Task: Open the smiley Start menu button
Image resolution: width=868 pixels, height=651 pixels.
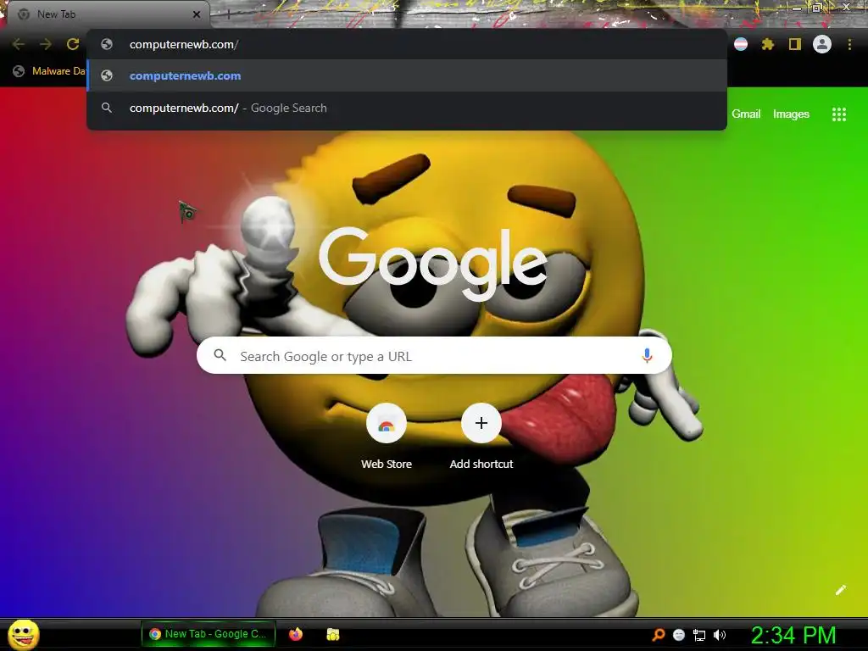Action: pos(24,634)
